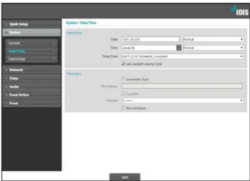Toggle Use Daylight Saving Time checkbox
The width and height of the screenshot is (250, 181).
point(123,64)
